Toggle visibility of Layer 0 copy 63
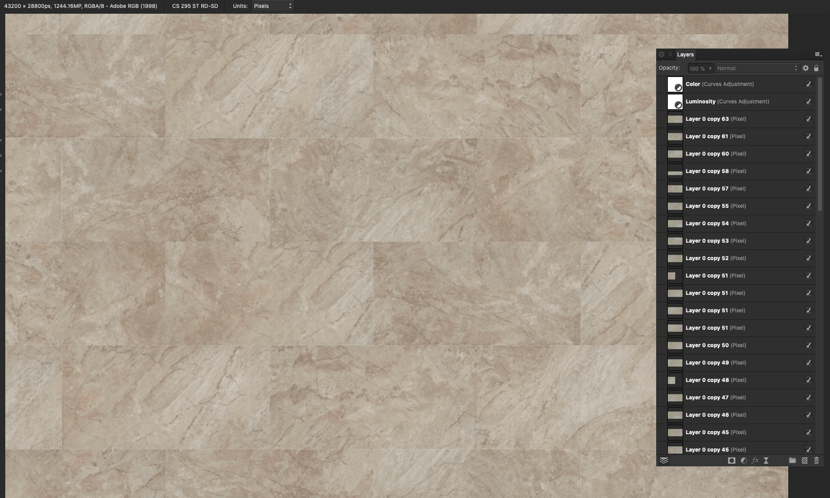 click(808, 119)
